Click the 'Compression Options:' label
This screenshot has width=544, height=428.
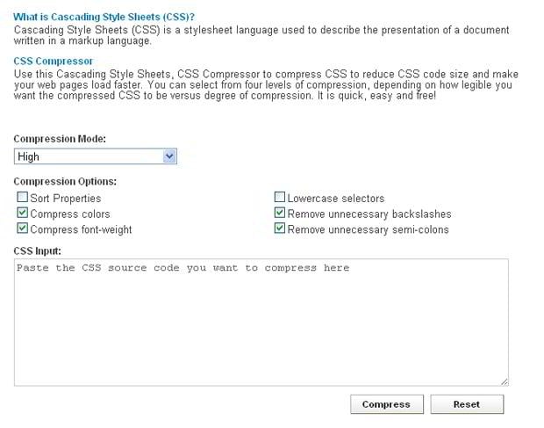(x=65, y=181)
